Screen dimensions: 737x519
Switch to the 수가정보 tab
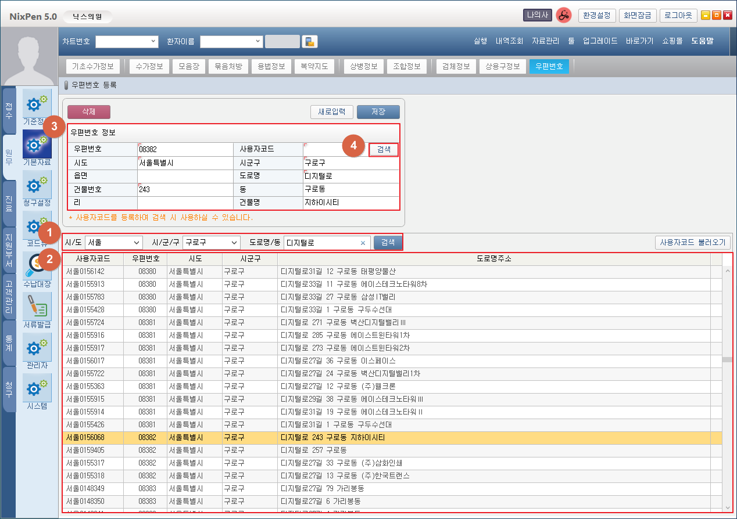click(149, 66)
